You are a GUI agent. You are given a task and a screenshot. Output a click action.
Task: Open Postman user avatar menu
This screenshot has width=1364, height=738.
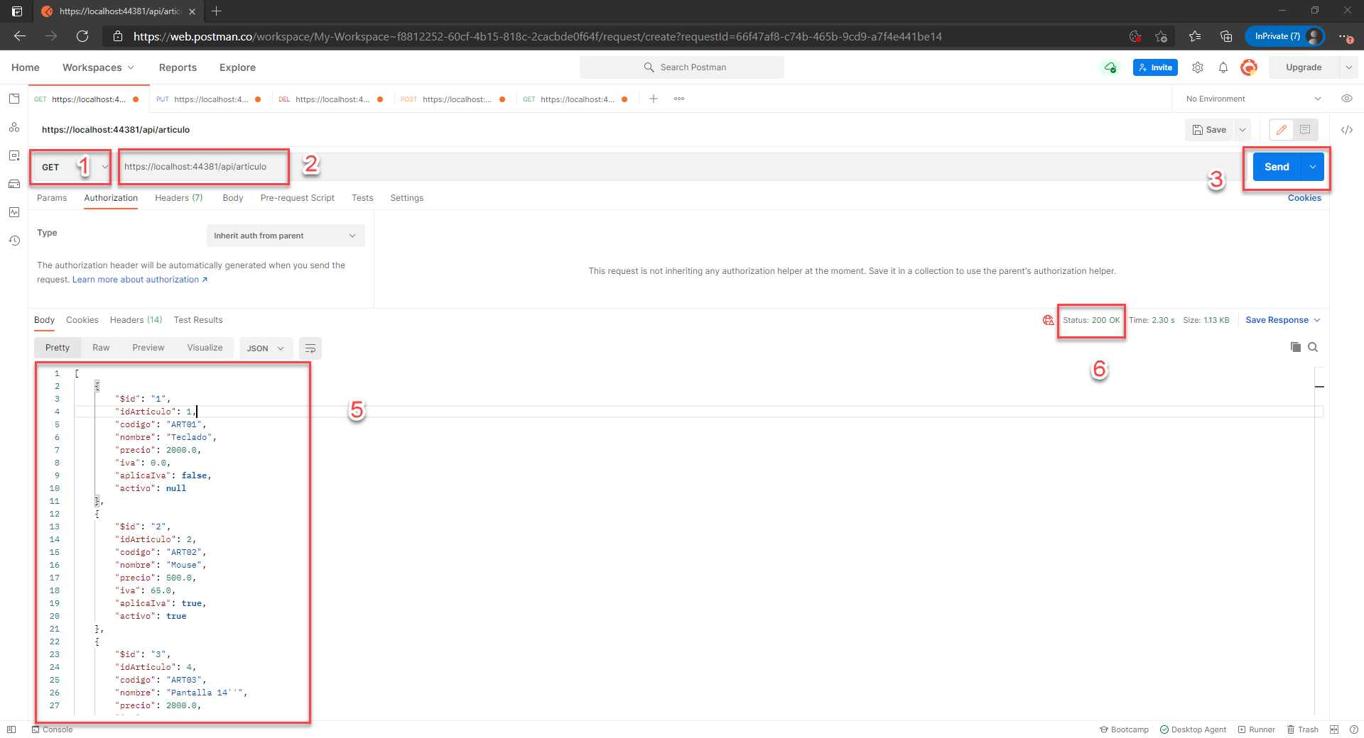tap(1249, 67)
